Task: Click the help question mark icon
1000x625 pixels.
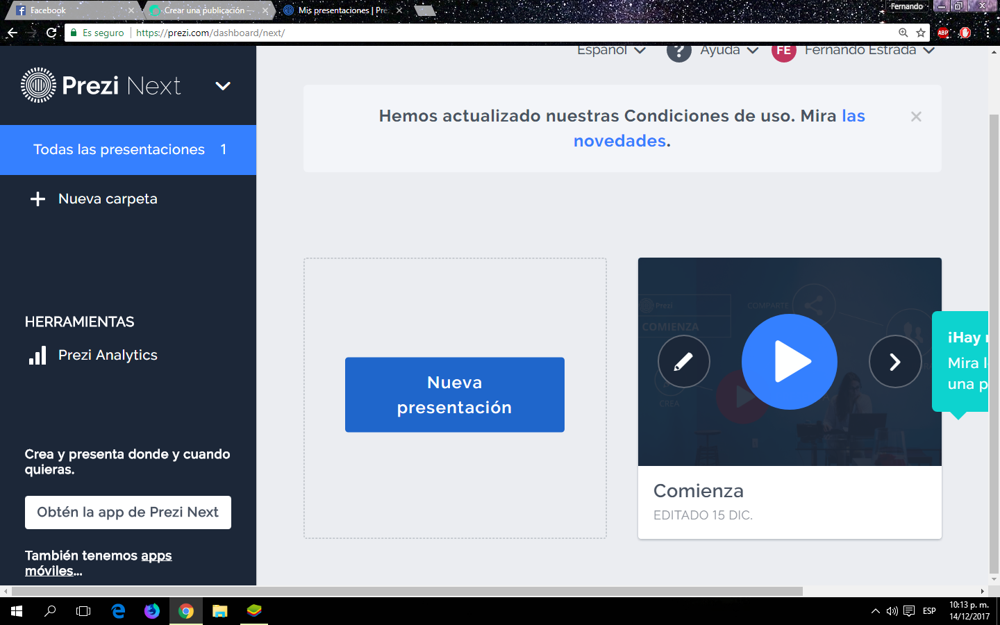Action: pyautogui.click(x=679, y=51)
